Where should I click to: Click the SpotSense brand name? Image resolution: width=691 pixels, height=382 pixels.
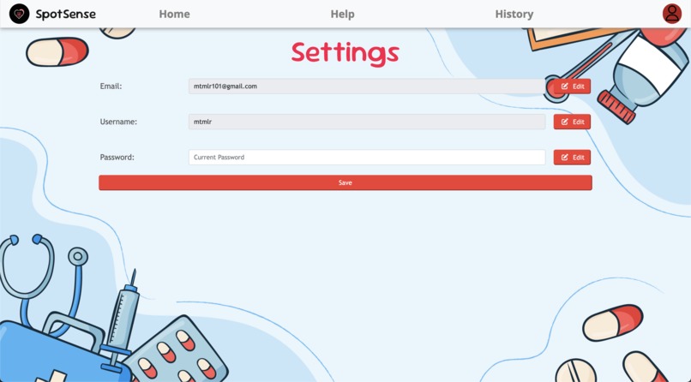(x=66, y=14)
